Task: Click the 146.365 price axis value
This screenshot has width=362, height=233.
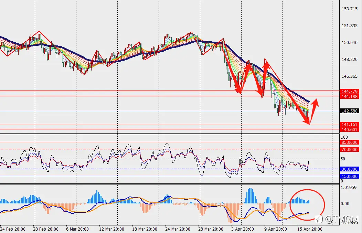Action: [x=350, y=76]
